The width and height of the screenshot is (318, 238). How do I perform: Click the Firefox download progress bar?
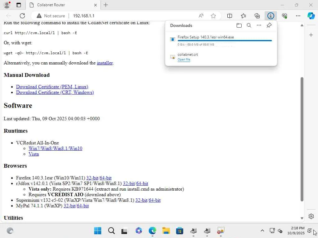click(225, 41)
